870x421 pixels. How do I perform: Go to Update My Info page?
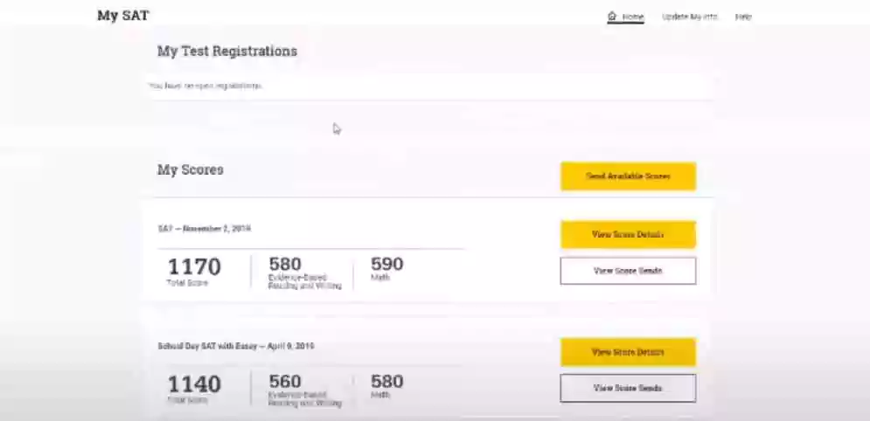tap(689, 17)
